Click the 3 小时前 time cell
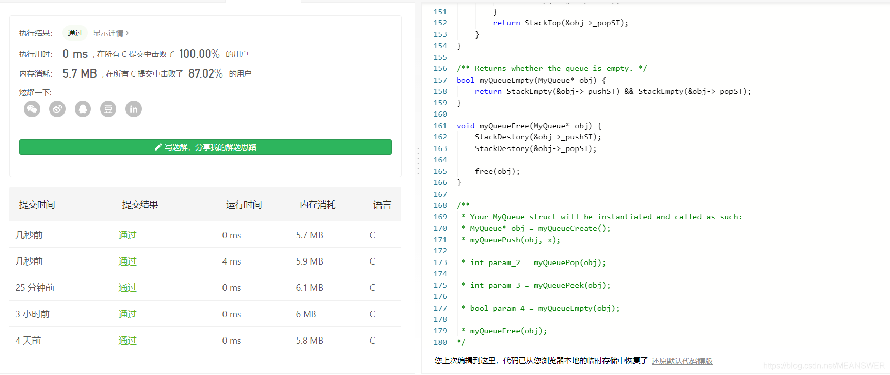 click(33, 314)
